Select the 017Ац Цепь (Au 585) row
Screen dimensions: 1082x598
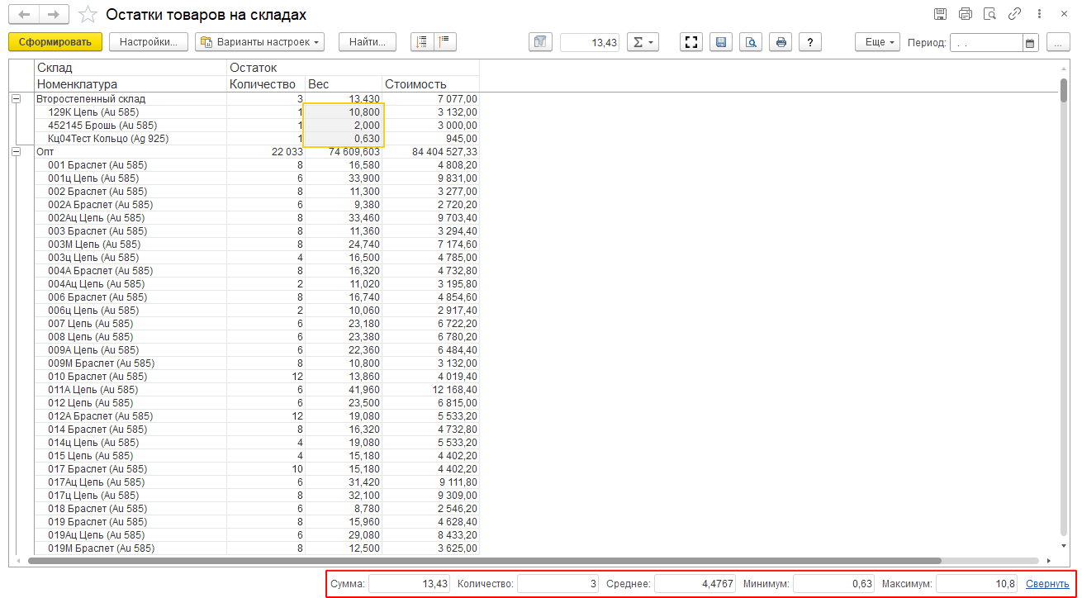[256, 482]
